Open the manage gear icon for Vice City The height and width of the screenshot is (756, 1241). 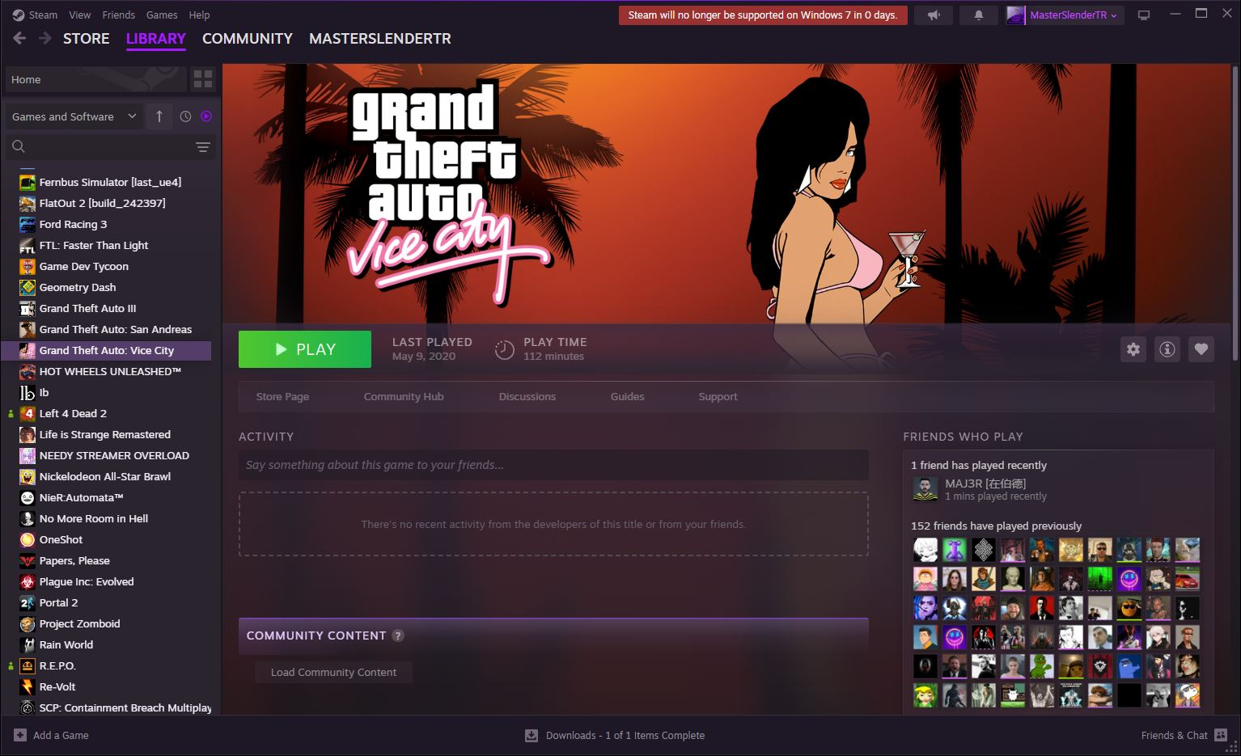[1133, 349]
